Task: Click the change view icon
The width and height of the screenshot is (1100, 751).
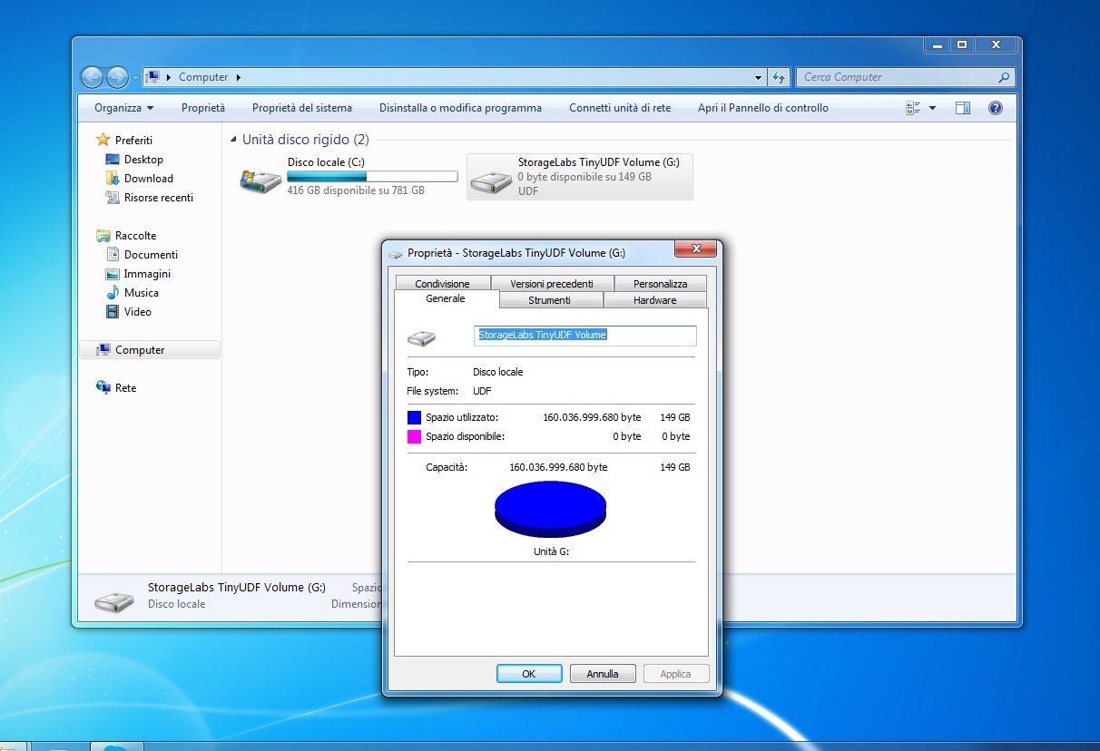Action: click(x=913, y=108)
